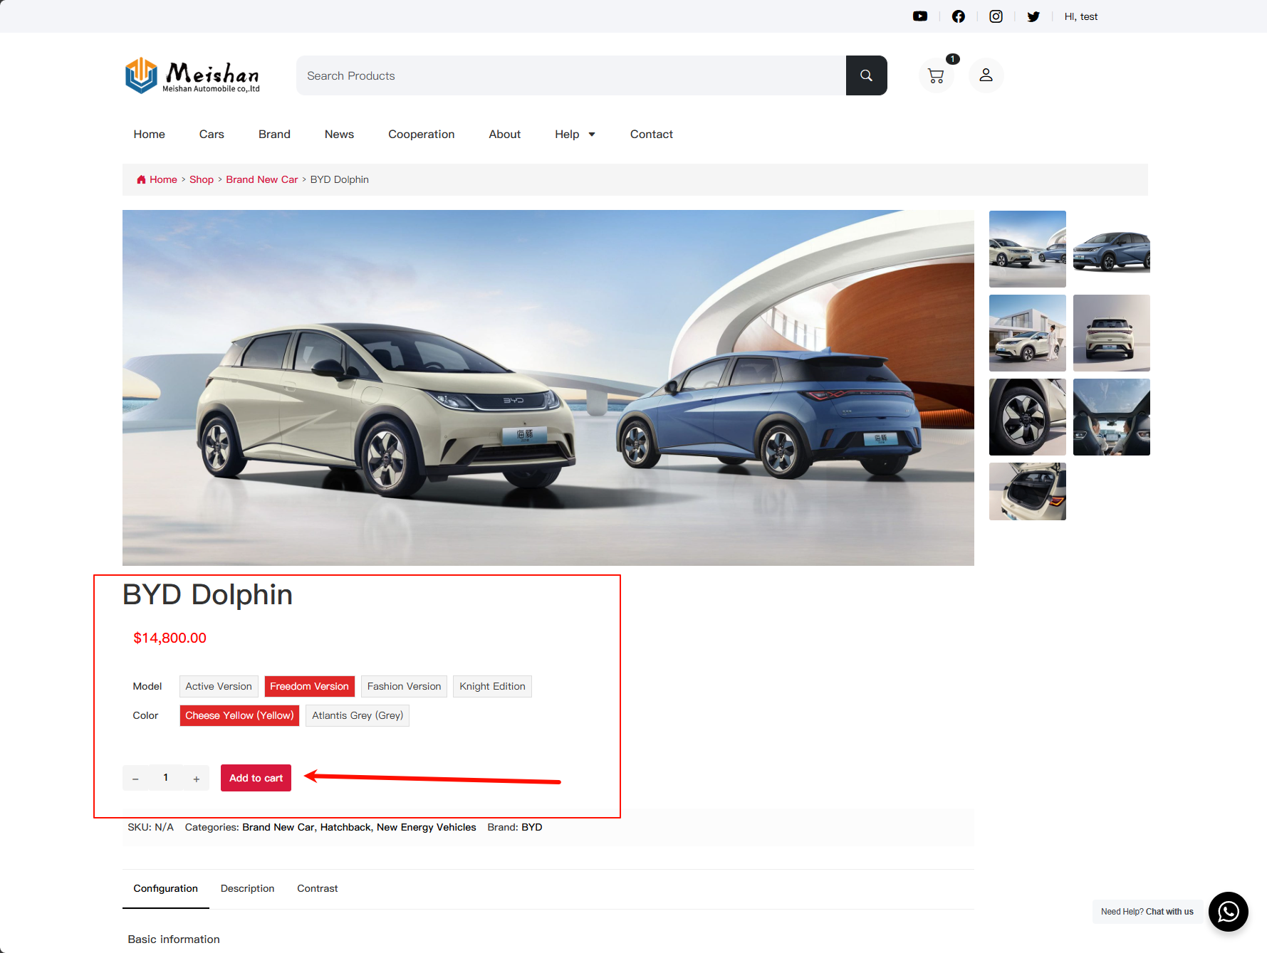Decrease quantity with minus button

point(135,778)
